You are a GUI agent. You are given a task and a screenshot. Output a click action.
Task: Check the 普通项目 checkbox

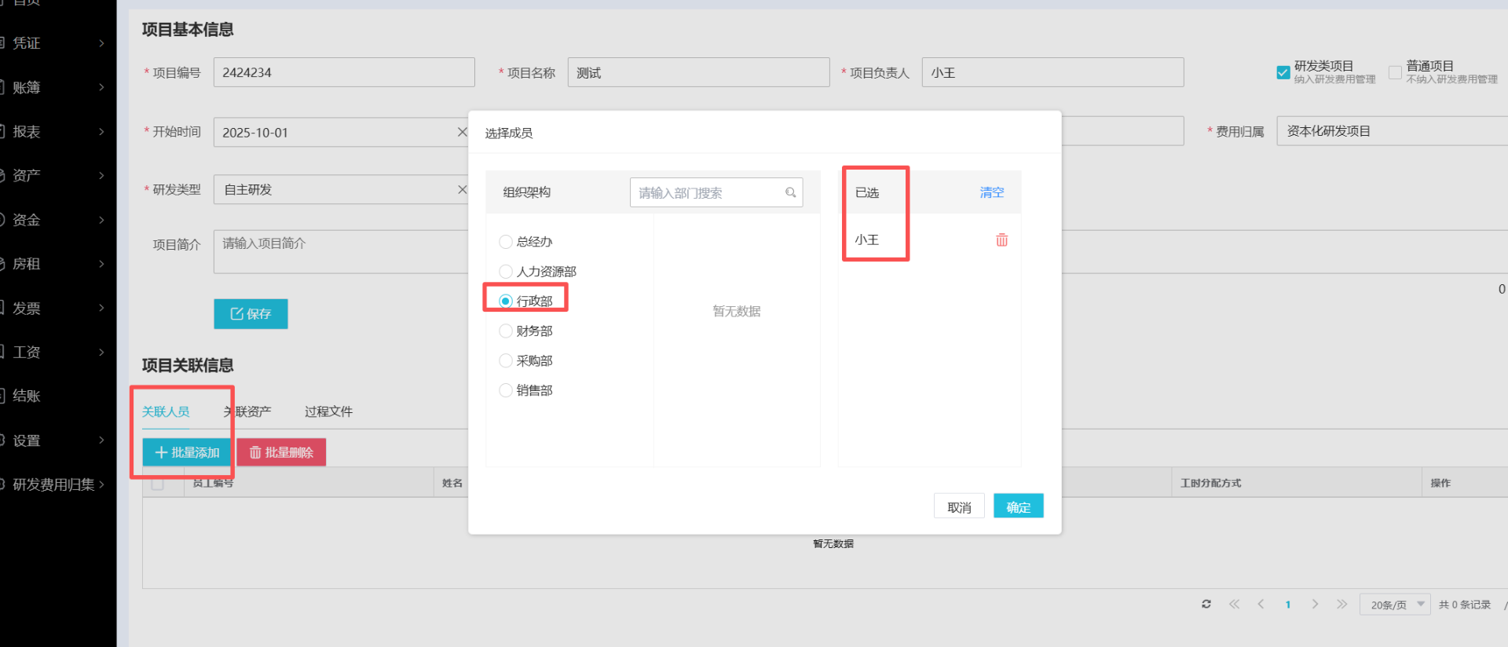click(1395, 72)
